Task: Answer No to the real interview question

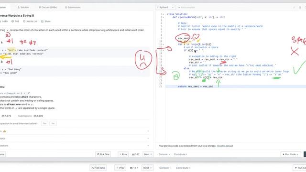Action: [53, 123]
